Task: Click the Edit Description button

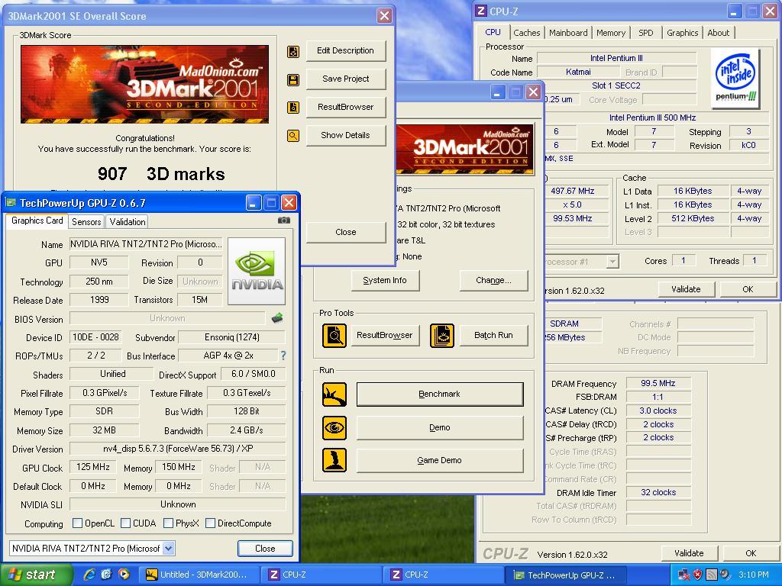Action: (346, 51)
